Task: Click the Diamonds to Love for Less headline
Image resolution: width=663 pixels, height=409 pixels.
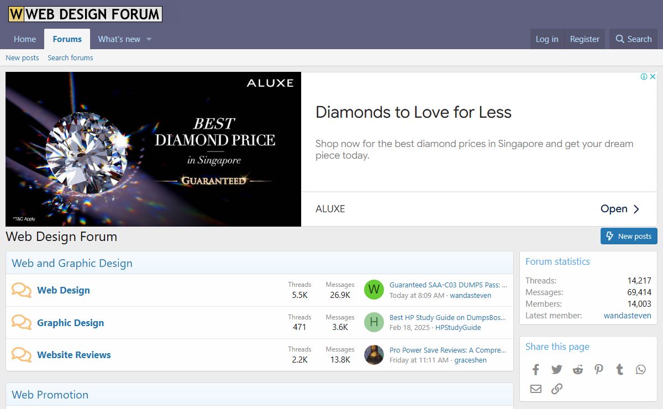Action: pyautogui.click(x=413, y=112)
